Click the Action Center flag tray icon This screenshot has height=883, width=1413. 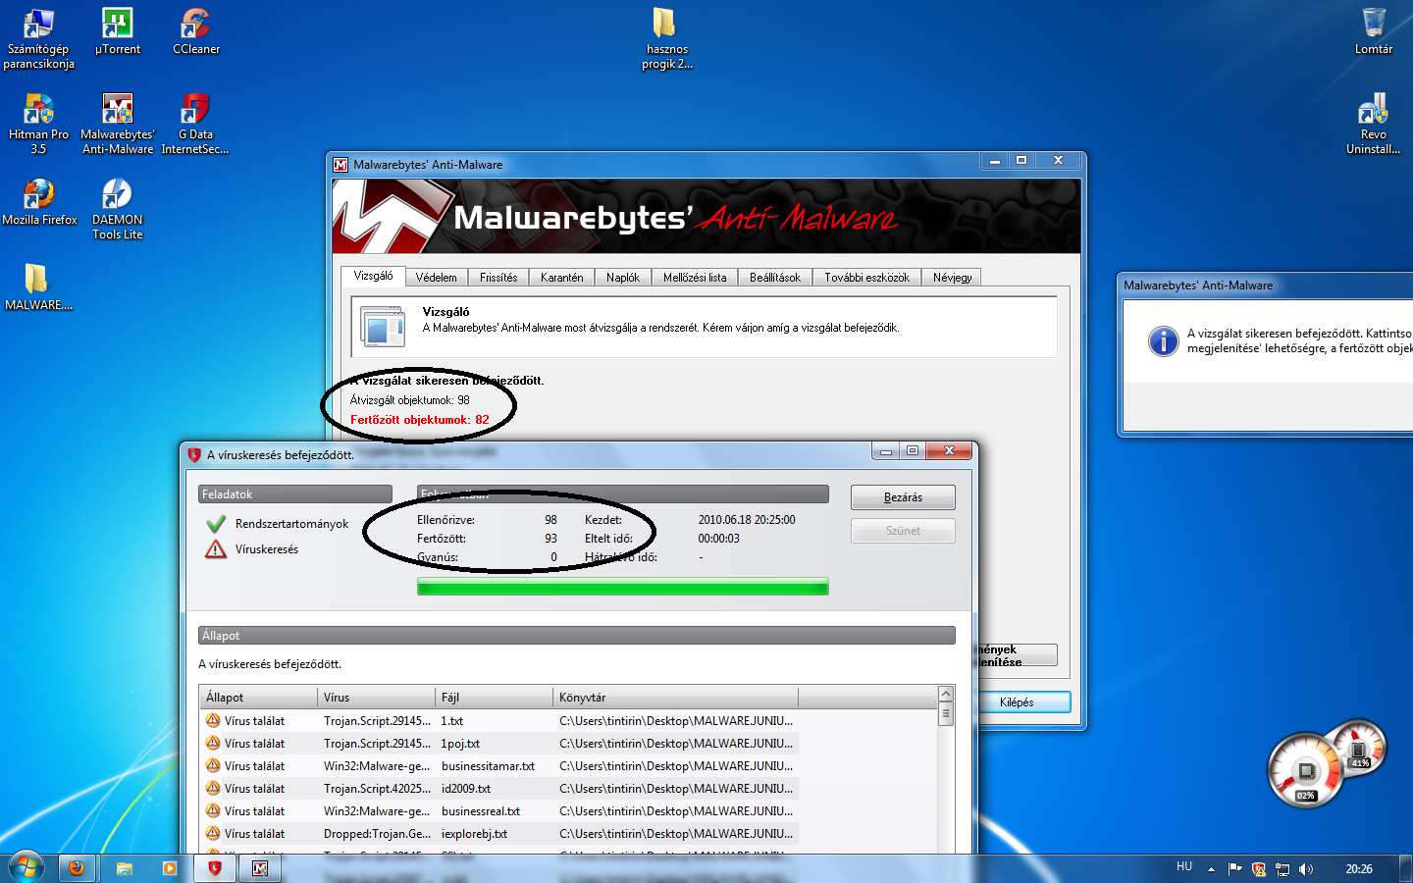tap(1234, 868)
